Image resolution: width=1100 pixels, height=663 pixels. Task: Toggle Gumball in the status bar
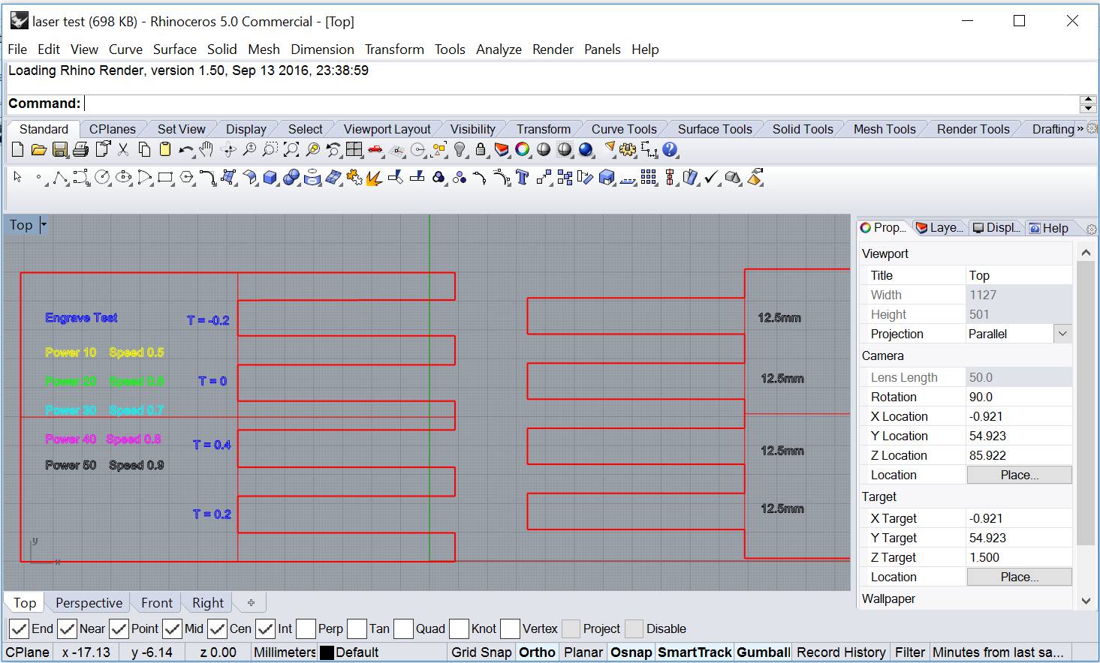click(x=763, y=652)
